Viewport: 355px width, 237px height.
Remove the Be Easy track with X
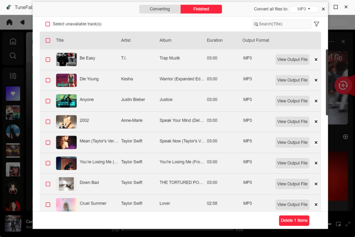click(316, 60)
